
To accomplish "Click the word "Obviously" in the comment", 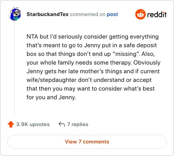I will (x=147, y=63).
